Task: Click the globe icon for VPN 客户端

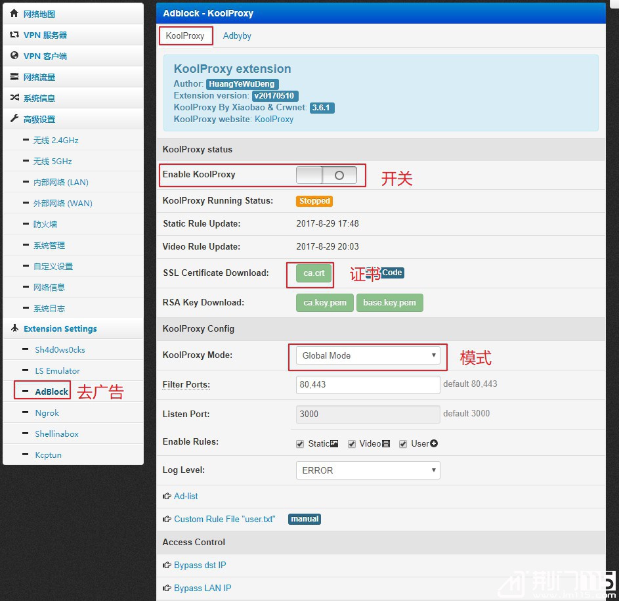Action: point(14,55)
